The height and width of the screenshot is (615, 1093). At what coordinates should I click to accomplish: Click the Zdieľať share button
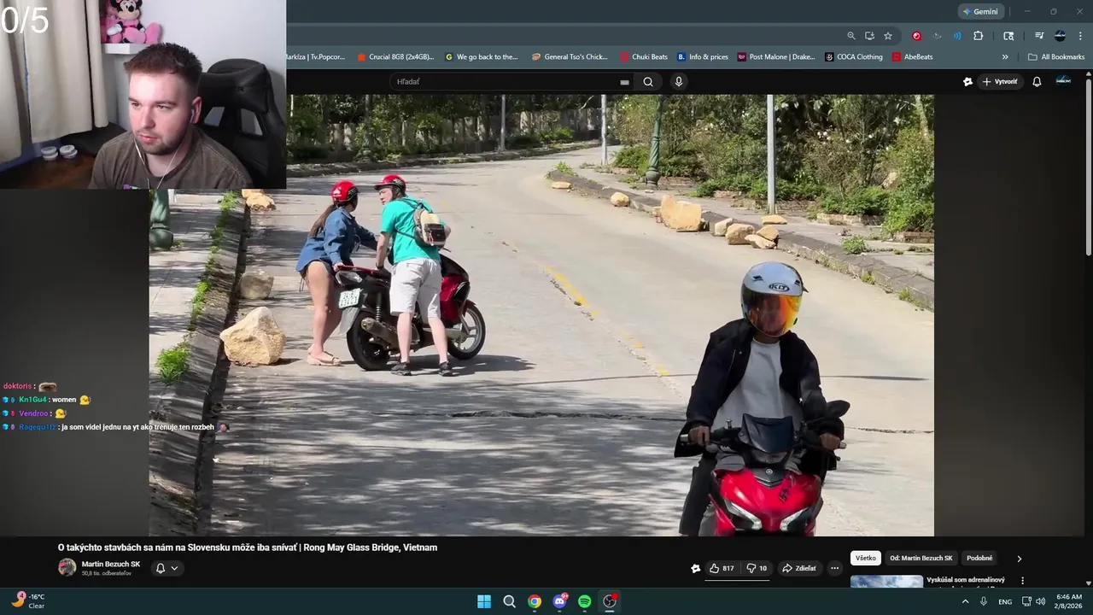tap(799, 568)
